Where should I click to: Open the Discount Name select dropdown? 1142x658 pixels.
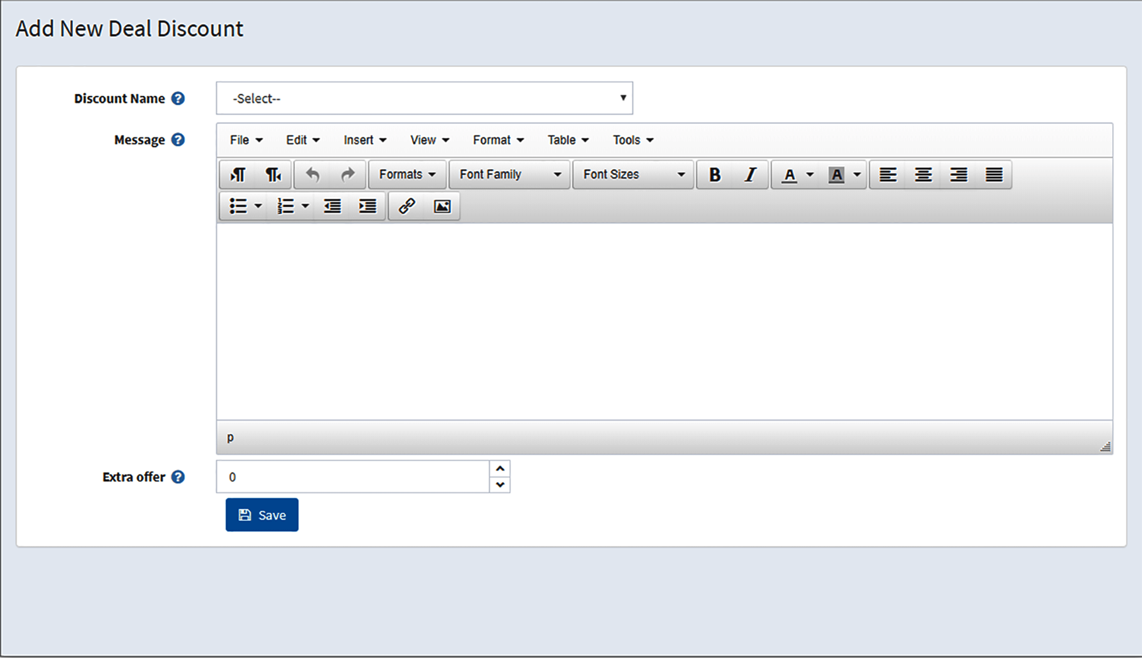[424, 98]
